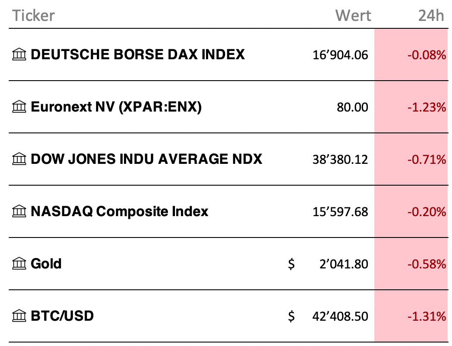Select the BTC/USD ticker name
Screen dimensions: 452x346
[x=62, y=316]
